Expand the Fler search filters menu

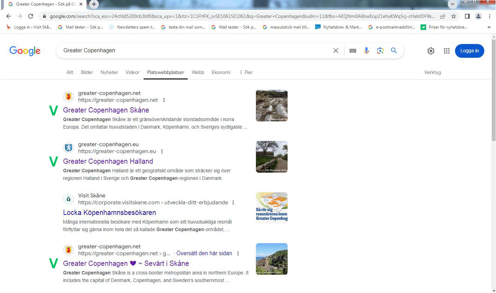[x=246, y=72]
